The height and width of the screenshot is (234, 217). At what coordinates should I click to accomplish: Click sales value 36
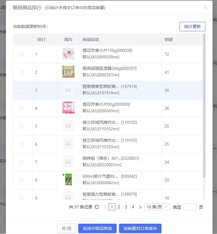coord(167,90)
